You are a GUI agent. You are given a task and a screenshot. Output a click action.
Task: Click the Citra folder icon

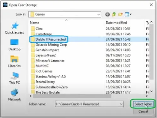(33, 29)
